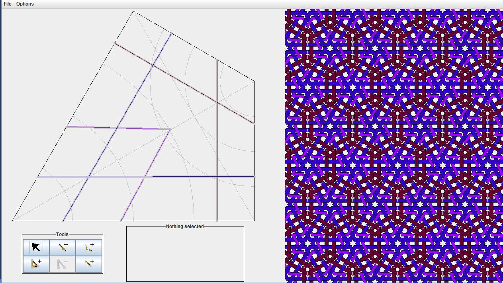This screenshot has width=503, height=283.
Task: Open the File menu
Action: [x=8, y=4]
